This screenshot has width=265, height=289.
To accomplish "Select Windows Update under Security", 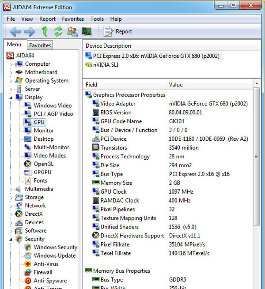I will [x=55, y=255].
